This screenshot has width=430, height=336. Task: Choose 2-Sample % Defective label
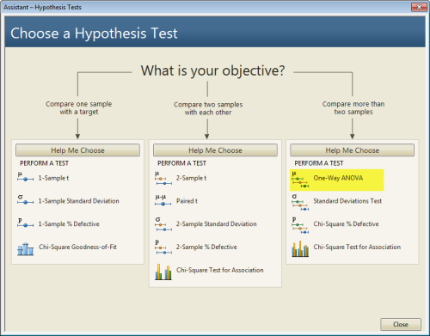[x=206, y=247]
